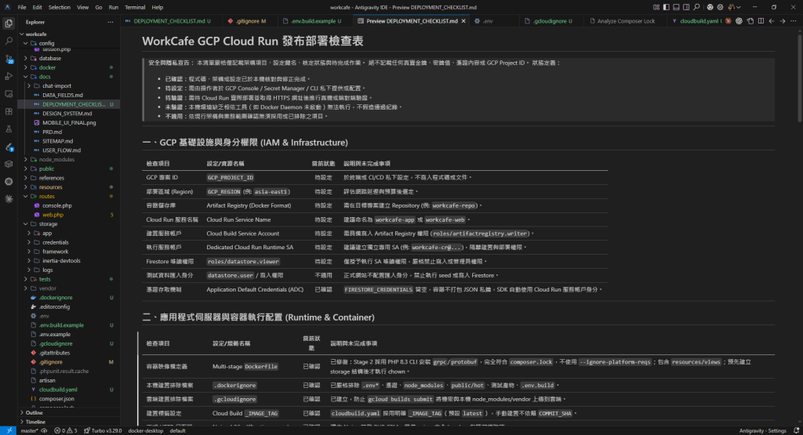The width and height of the screenshot is (803, 435).
Task: Open the Docker containers cube view
Action: click(x=9, y=165)
